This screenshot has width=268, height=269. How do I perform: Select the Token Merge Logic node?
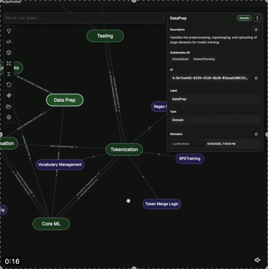162,204
